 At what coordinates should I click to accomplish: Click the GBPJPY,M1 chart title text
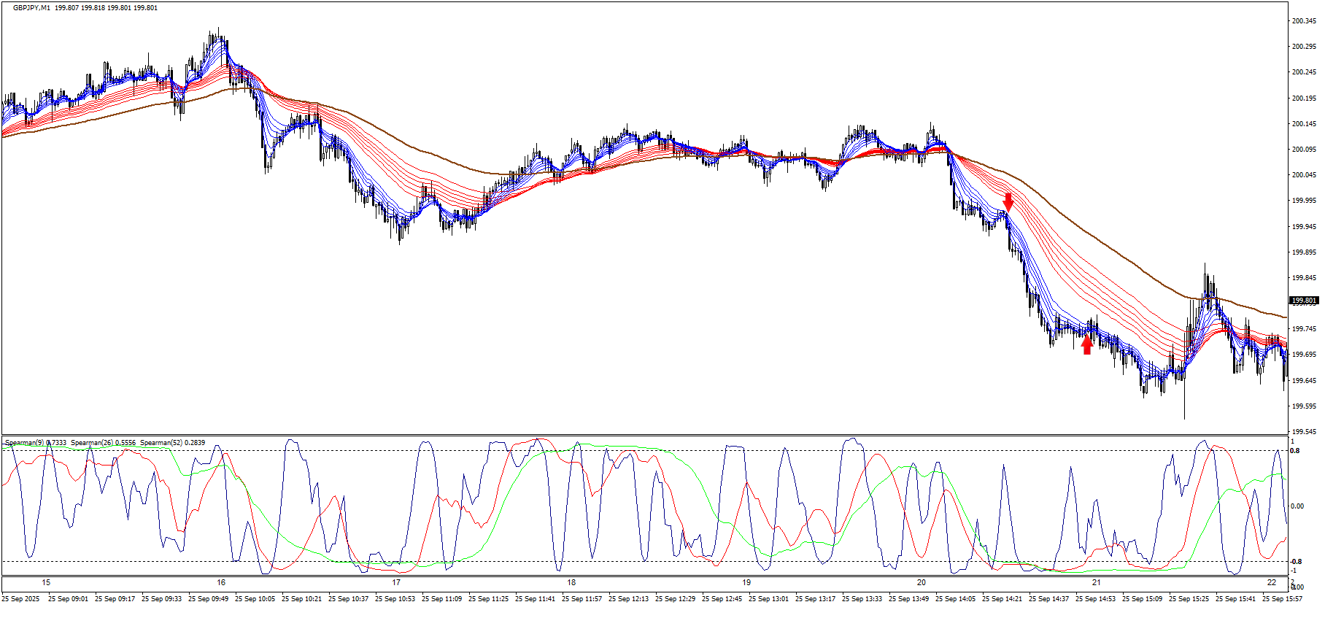coord(32,8)
